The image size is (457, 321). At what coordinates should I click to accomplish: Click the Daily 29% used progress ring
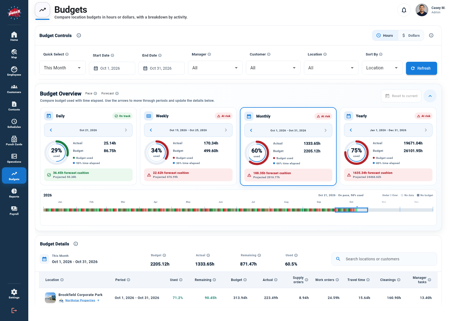point(57,152)
